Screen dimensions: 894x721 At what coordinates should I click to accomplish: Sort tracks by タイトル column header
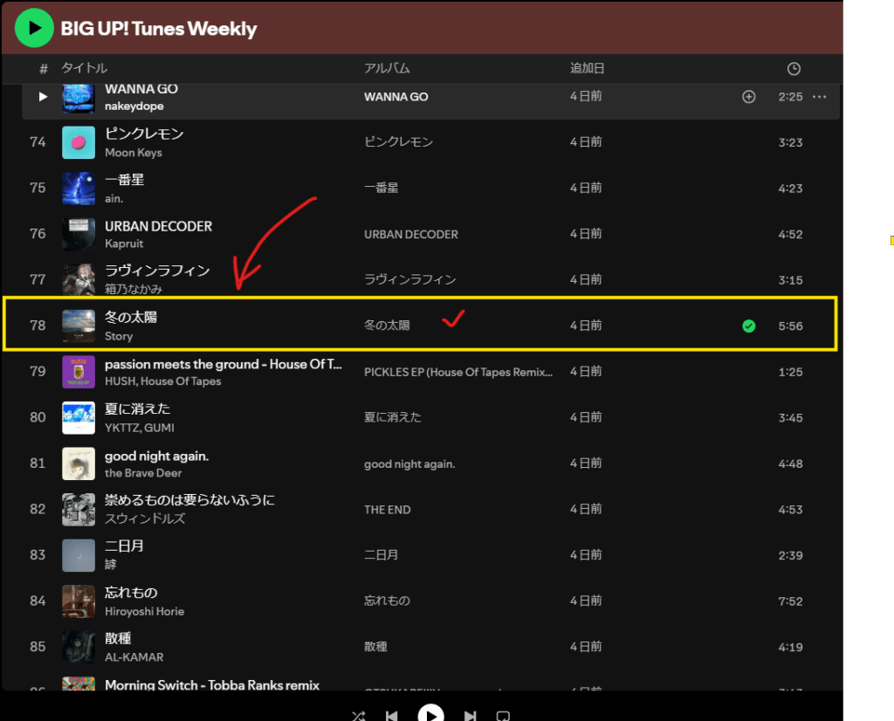[x=84, y=68]
